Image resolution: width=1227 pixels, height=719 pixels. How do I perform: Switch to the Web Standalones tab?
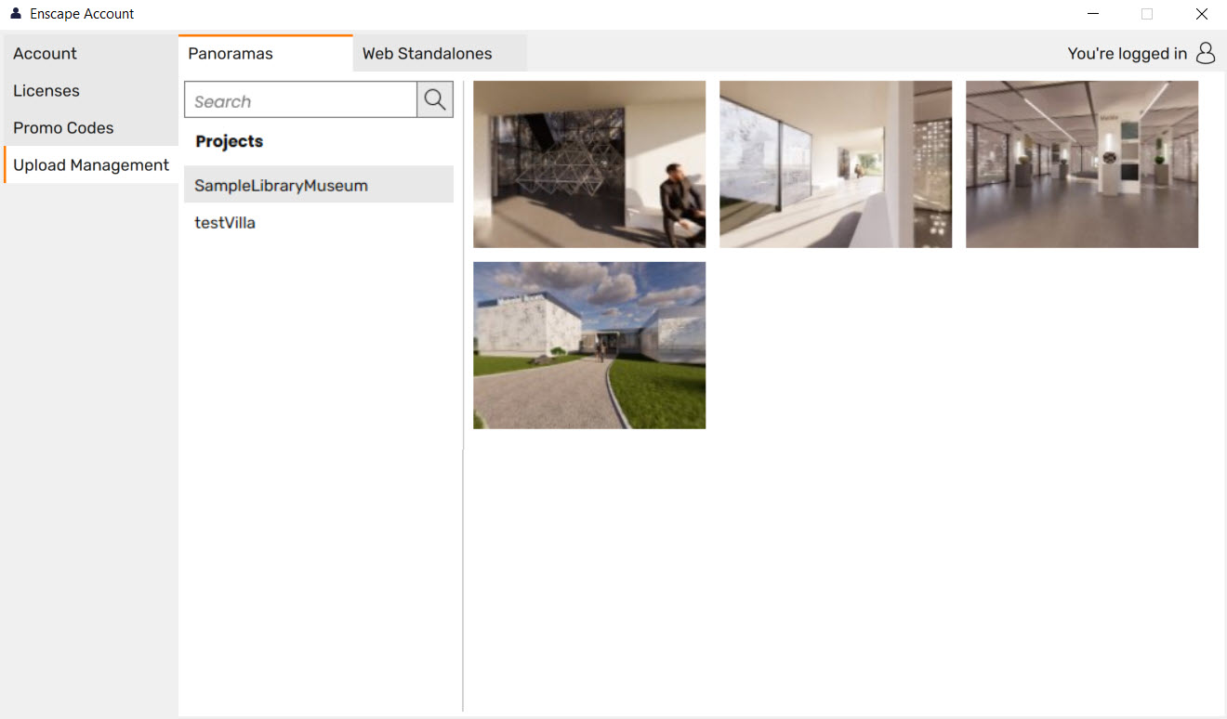(427, 53)
